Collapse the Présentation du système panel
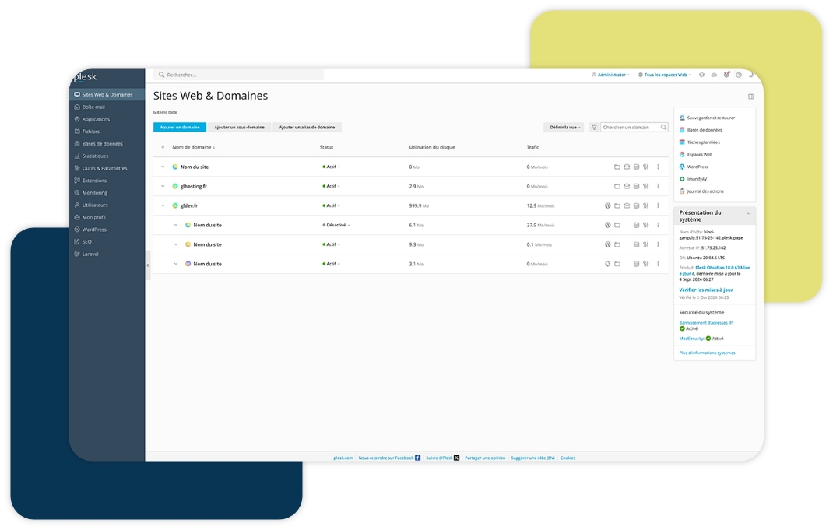833x530 pixels. click(748, 213)
